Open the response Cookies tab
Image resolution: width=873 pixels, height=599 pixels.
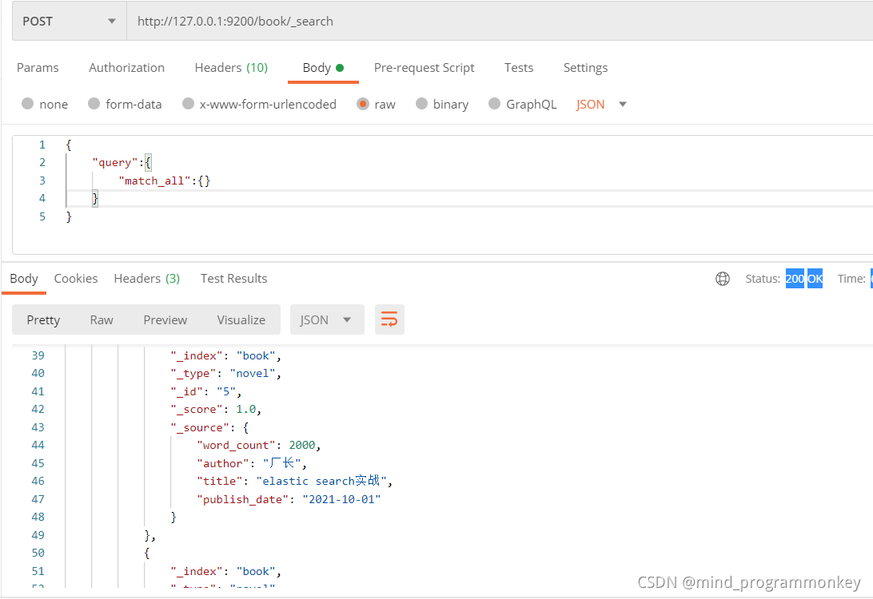coord(76,278)
